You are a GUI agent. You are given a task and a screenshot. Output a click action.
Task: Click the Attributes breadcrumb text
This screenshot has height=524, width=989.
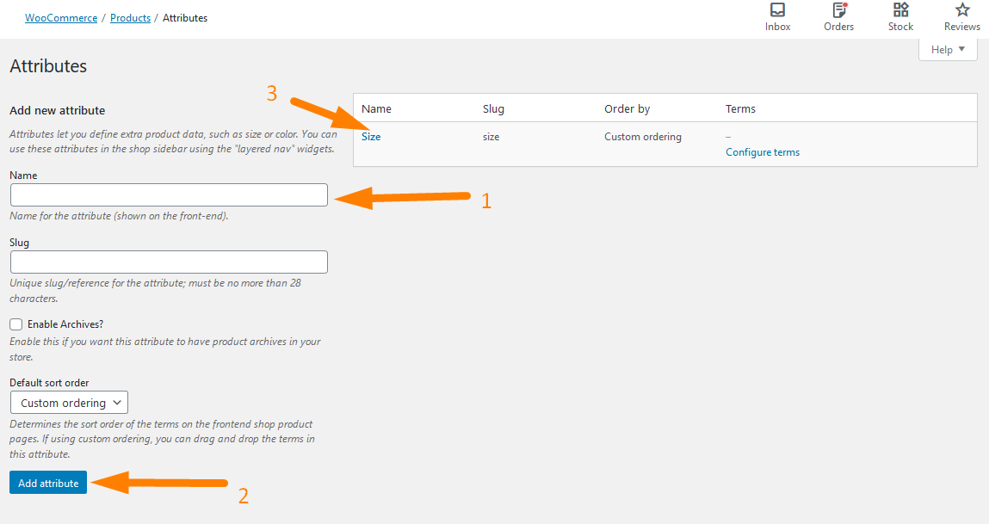[x=185, y=18]
